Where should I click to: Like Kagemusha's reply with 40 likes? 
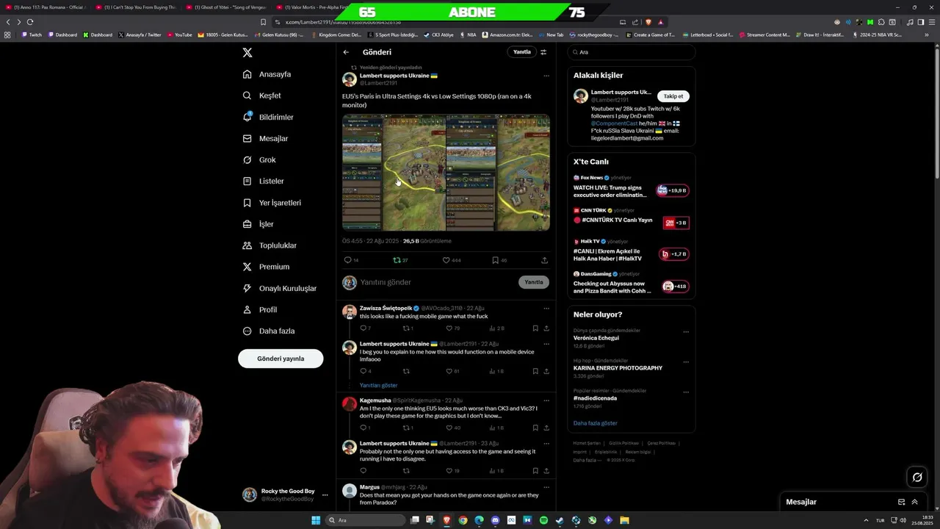click(x=452, y=428)
